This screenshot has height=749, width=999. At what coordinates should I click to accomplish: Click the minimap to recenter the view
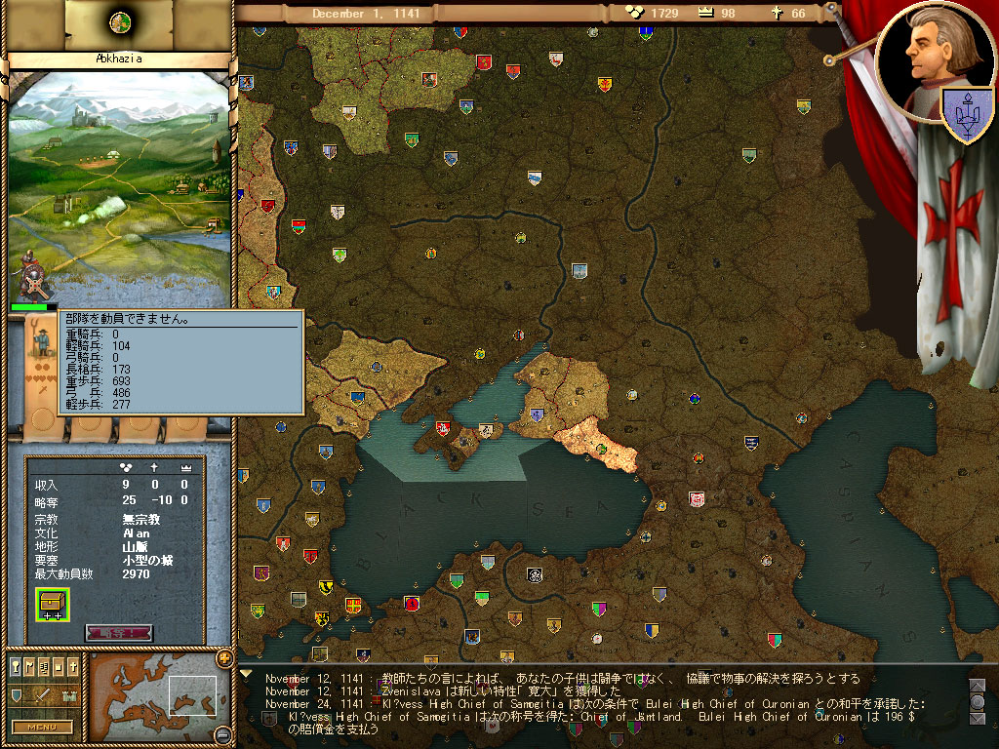pyautogui.click(x=157, y=696)
